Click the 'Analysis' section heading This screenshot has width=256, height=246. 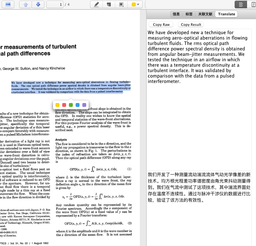click(x=61, y=140)
